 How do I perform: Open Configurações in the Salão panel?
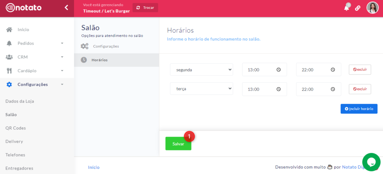[x=105, y=46]
